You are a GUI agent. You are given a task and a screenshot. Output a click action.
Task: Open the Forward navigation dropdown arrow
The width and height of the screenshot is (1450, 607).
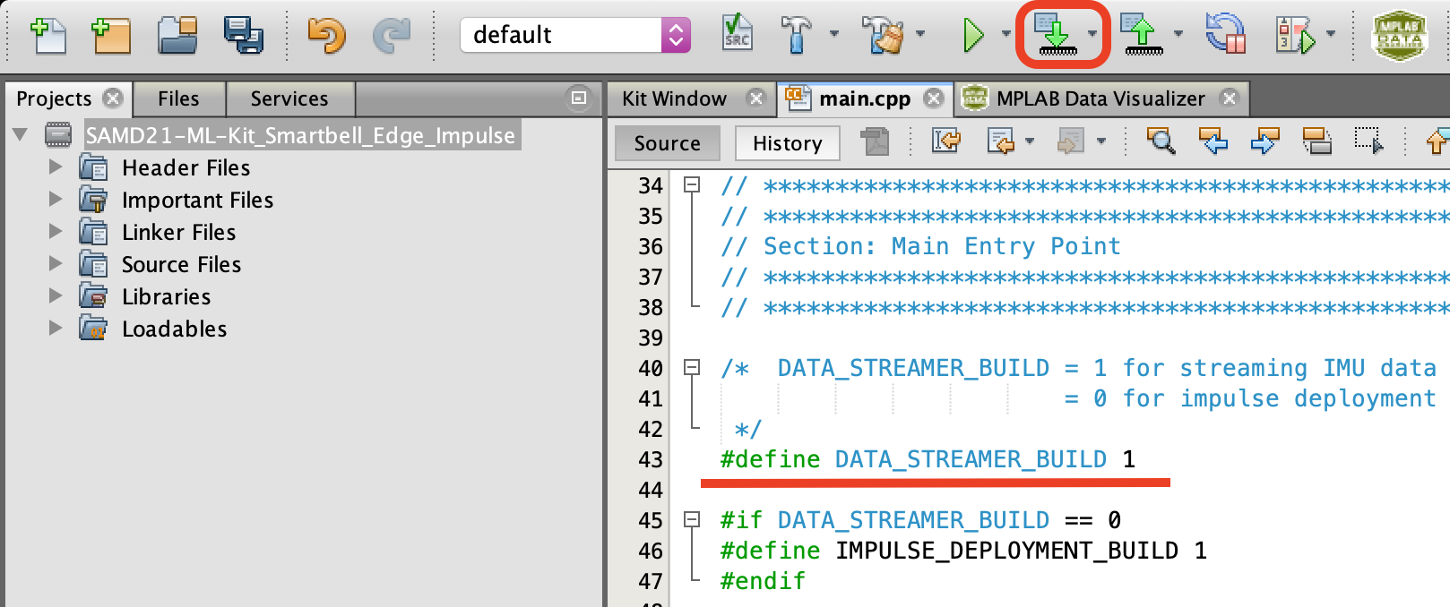click(x=1101, y=141)
